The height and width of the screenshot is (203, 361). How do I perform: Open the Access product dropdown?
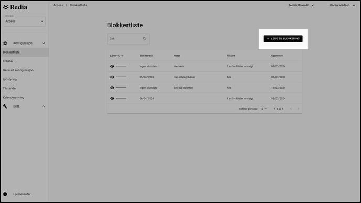(25, 21)
